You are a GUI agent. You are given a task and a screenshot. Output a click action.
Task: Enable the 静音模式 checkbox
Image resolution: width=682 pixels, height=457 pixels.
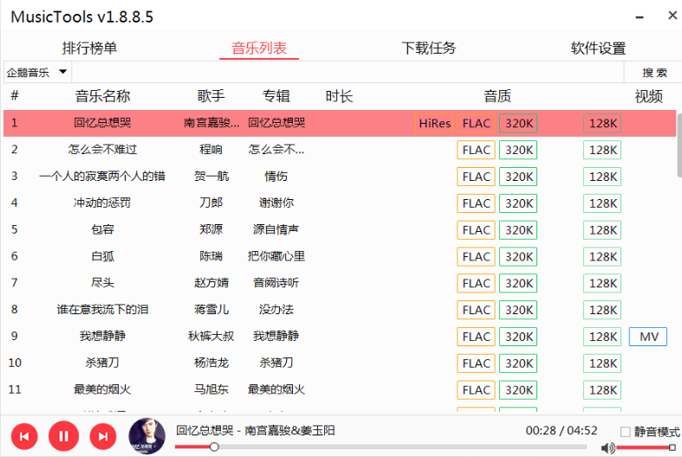pos(626,431)
